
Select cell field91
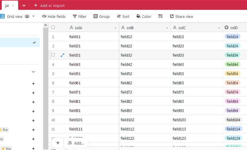point(94,110)
